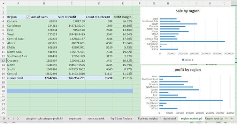Select the Southeast Asia region cell
This screenshot has width=237, height=131.
[18, 56]
